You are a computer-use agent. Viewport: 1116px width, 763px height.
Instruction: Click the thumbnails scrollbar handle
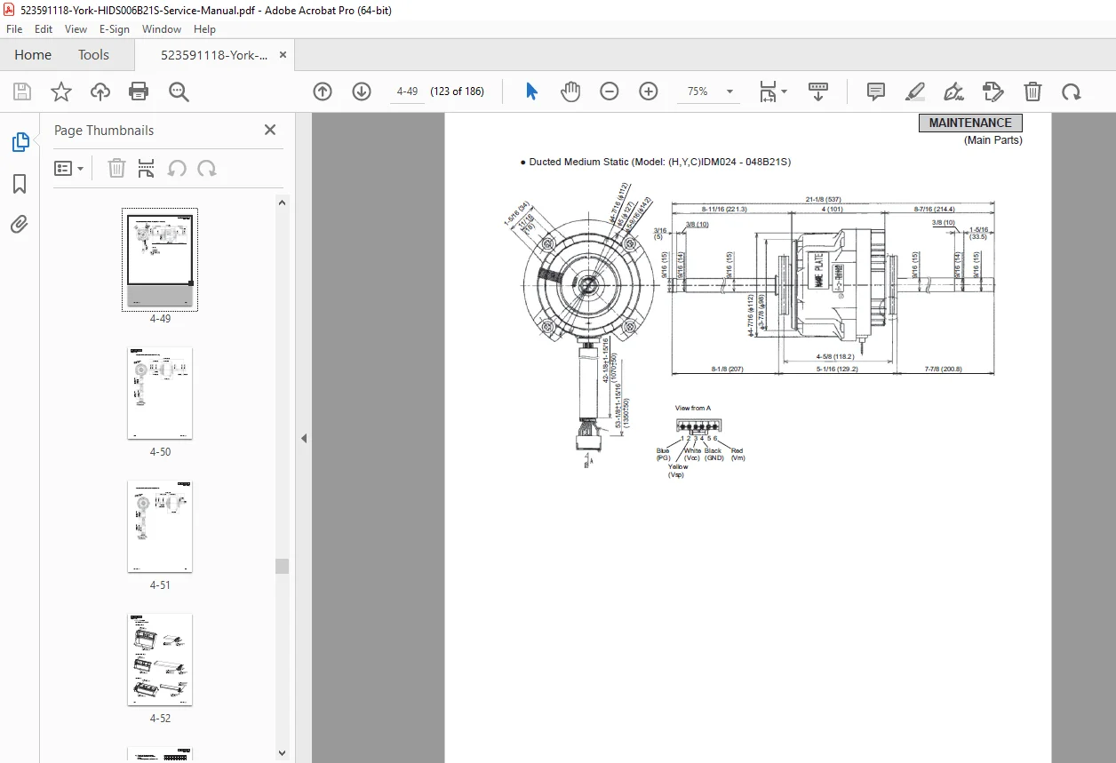(282, 566)
